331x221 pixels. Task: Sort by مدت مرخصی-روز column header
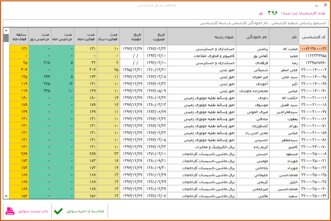coord(40,37)
